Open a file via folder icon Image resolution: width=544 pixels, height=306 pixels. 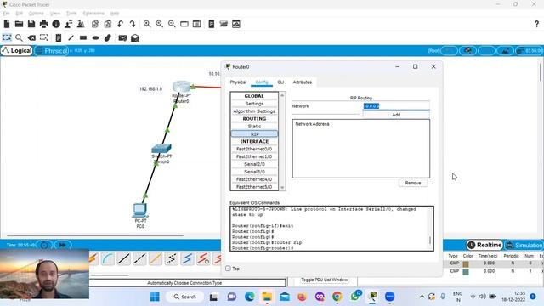pyautogui.click(x=19, y=24)
